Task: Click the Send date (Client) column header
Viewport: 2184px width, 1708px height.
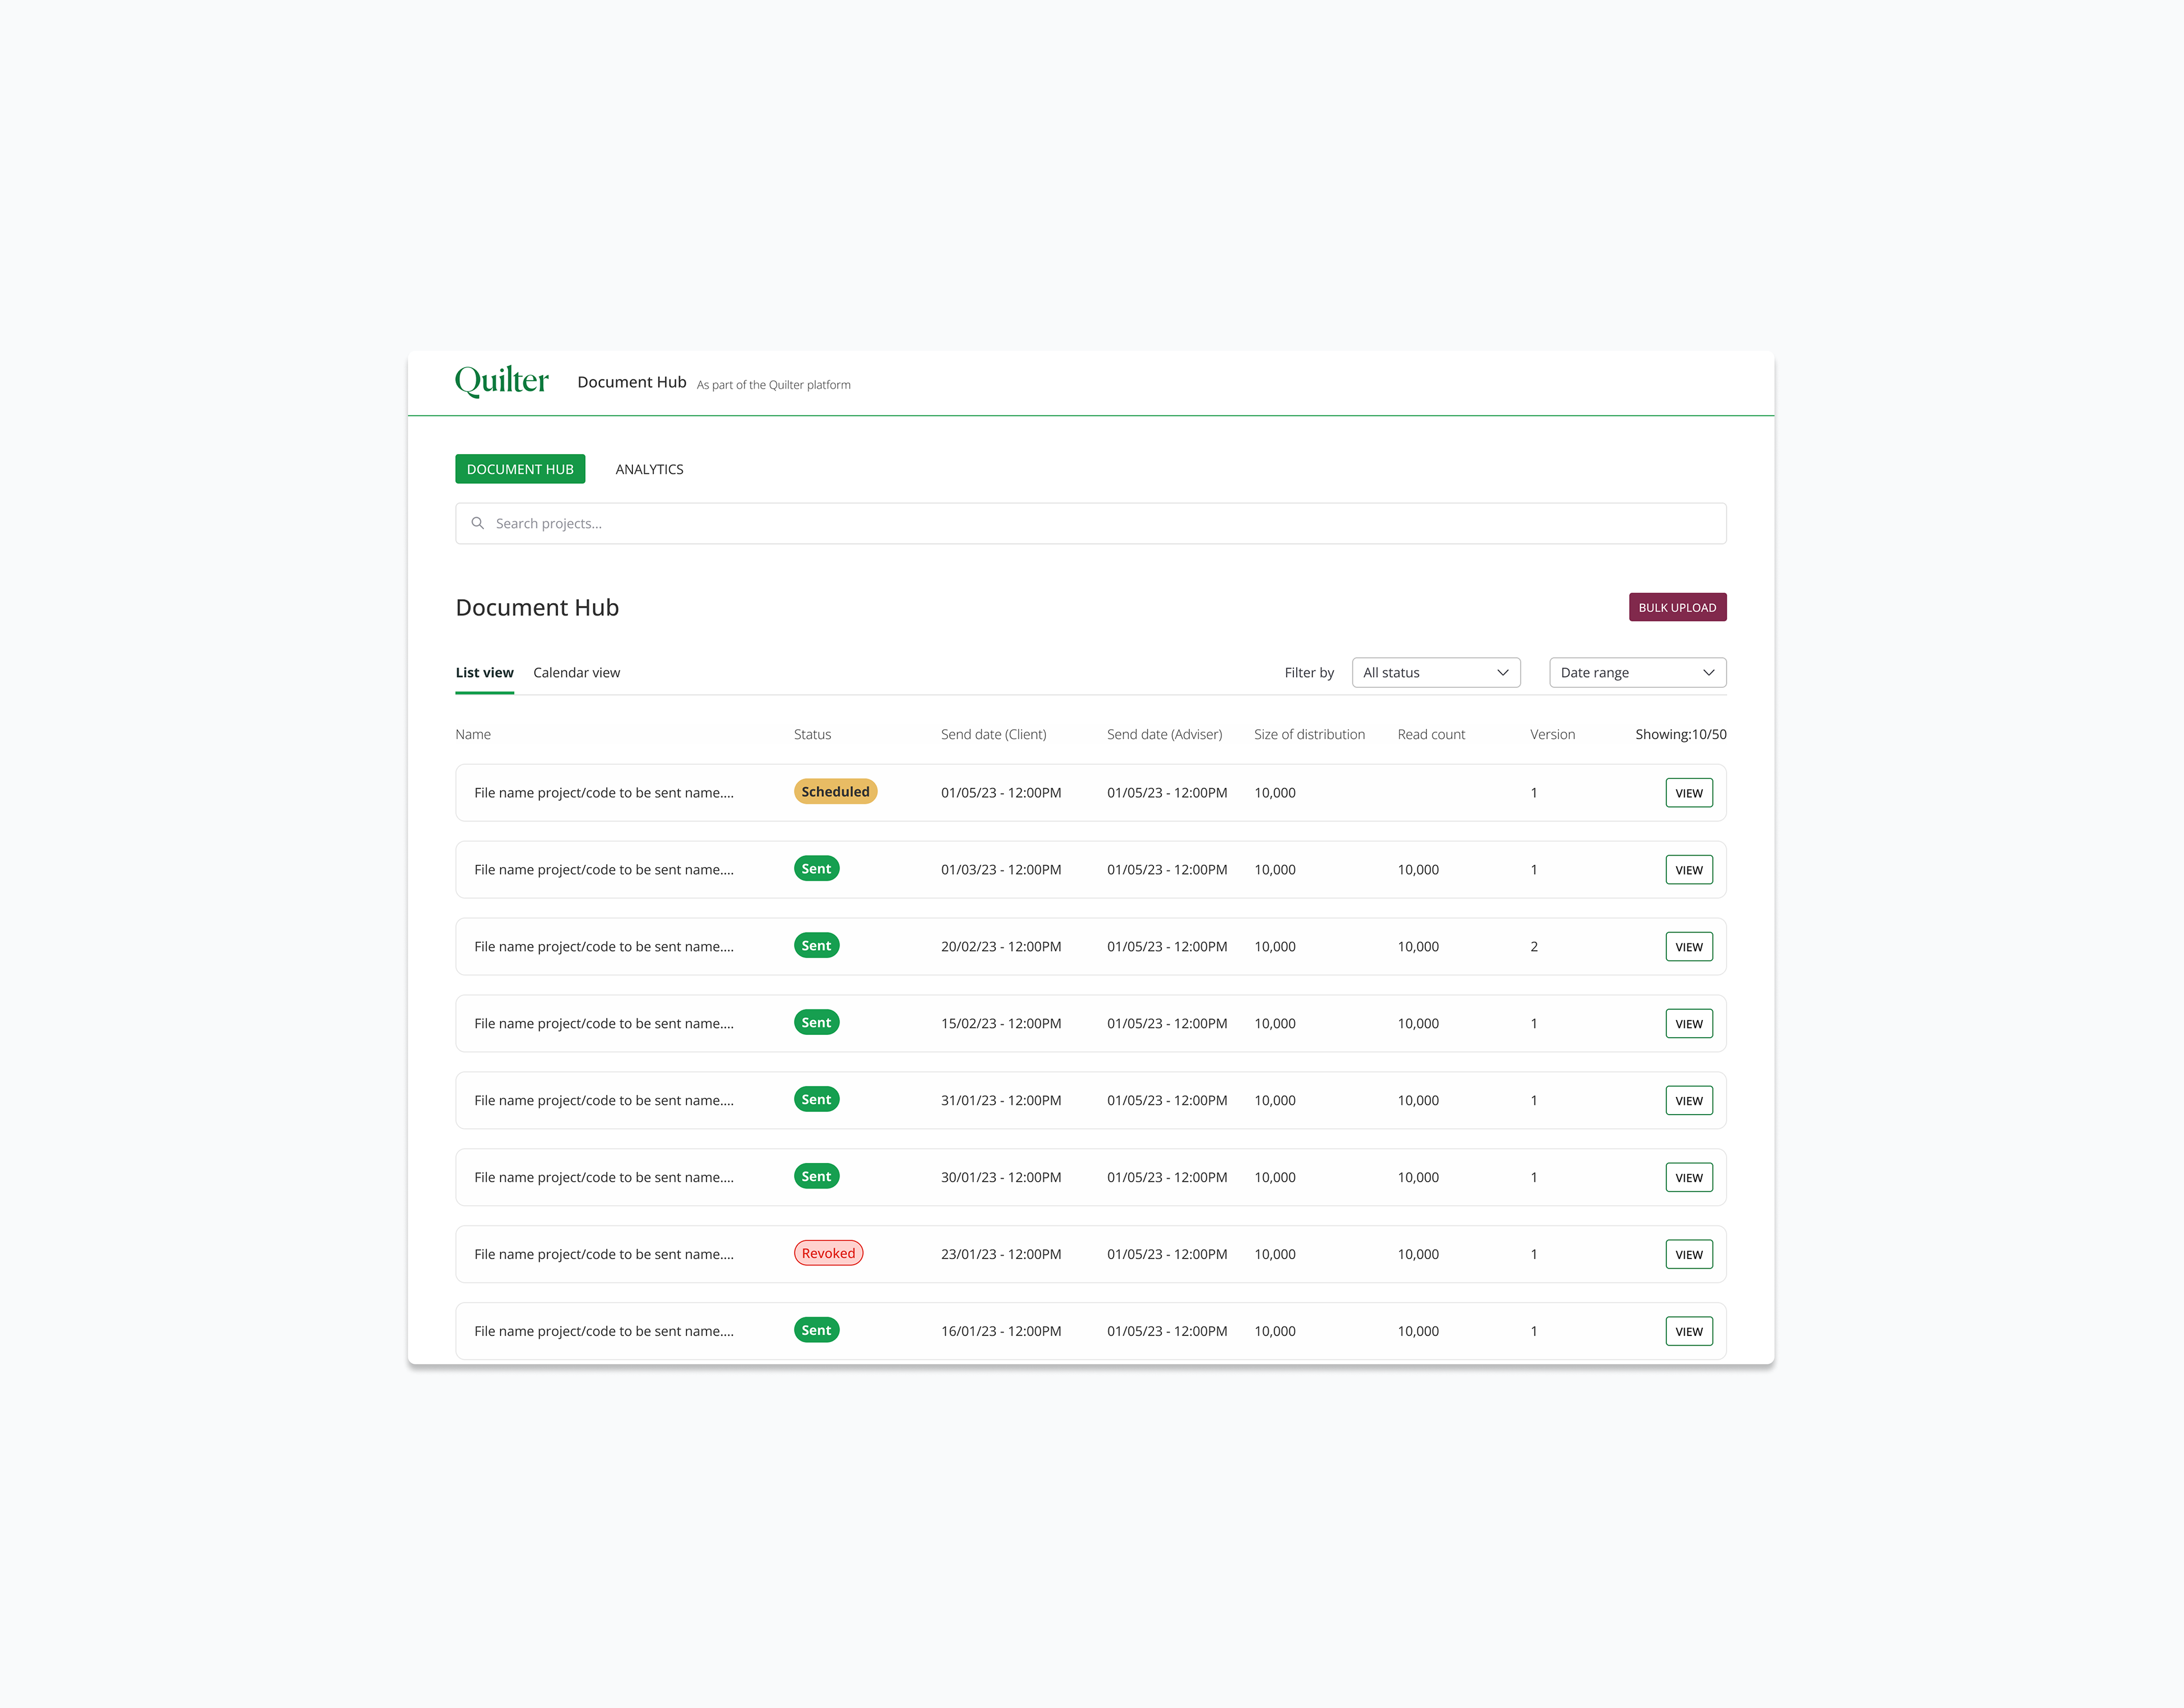Action: 993,735
